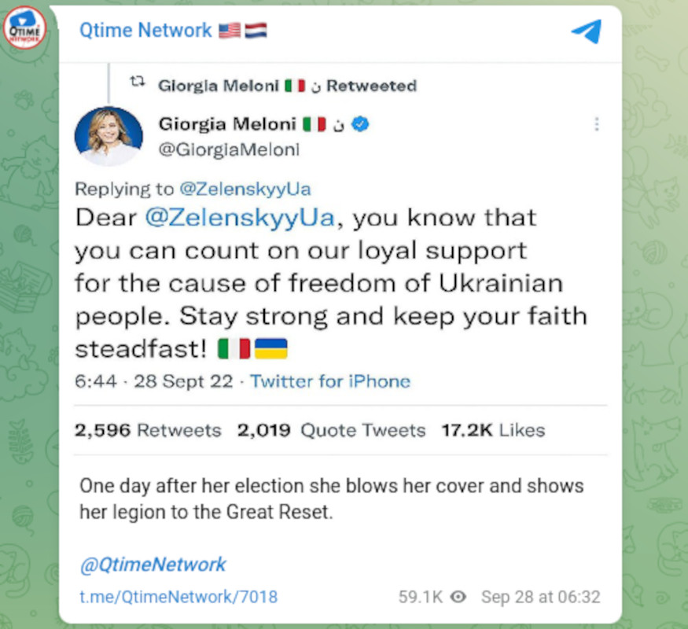This screenshot has width=688, height=629.
Task: Open the Qtime Network channel title
Action: tap(145, 31)
